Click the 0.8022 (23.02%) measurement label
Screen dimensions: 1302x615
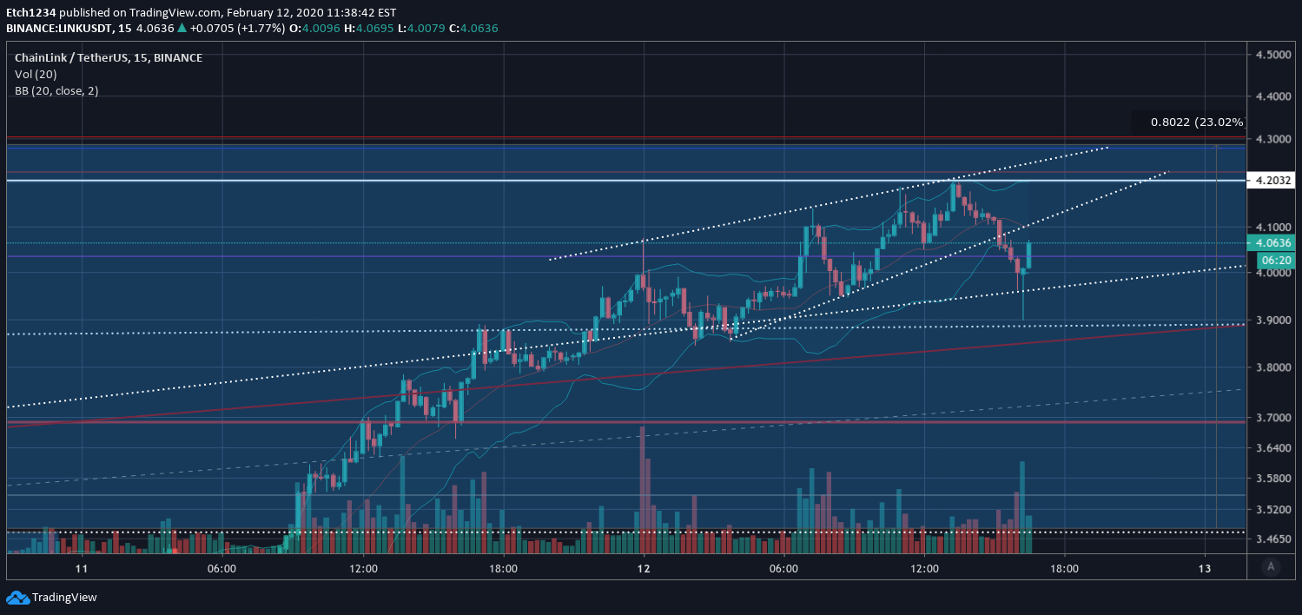tap(1198, 122)
